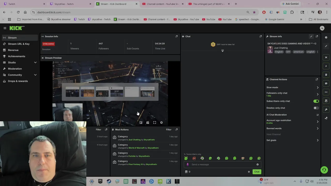Toggle fullscreen on the stream preview

(x=155, y=123)
